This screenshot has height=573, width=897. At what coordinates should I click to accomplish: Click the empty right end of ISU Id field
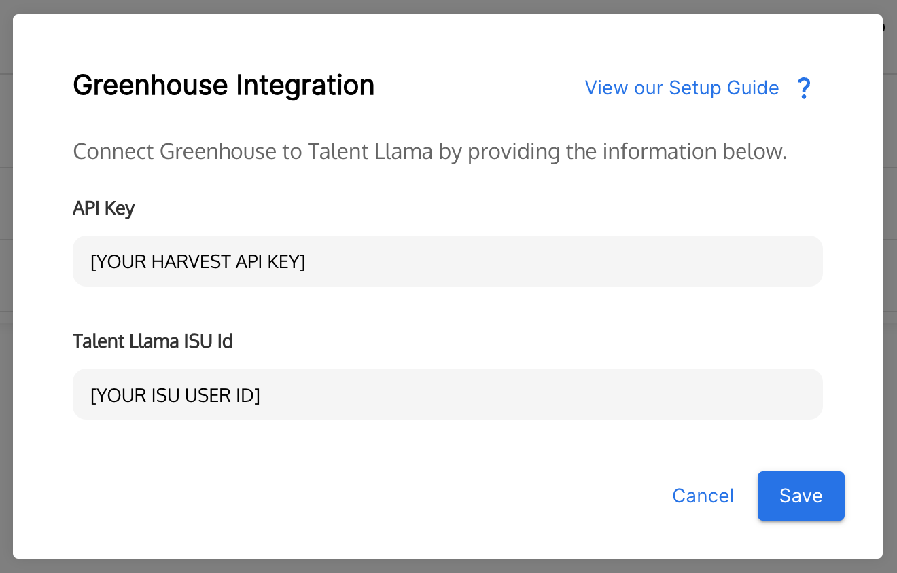[x=680, y=394]
